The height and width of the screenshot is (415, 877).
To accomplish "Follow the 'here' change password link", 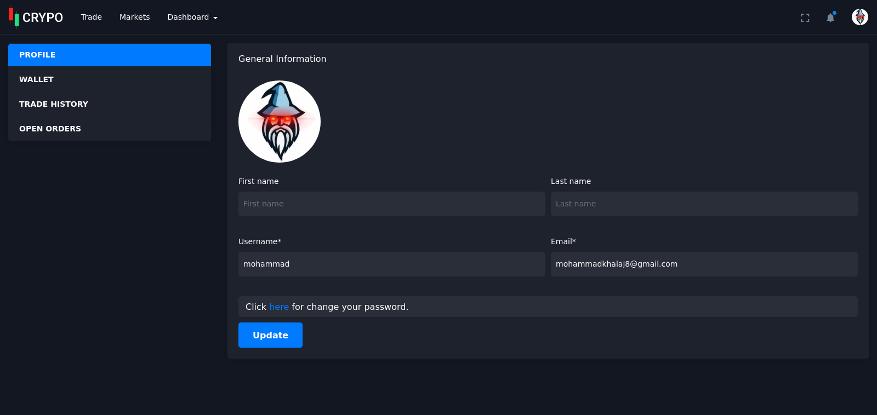I will click(x=278, y=307).
